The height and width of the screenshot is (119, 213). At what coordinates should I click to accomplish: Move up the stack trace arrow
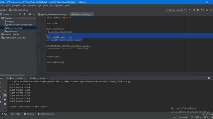coord(5,83)
